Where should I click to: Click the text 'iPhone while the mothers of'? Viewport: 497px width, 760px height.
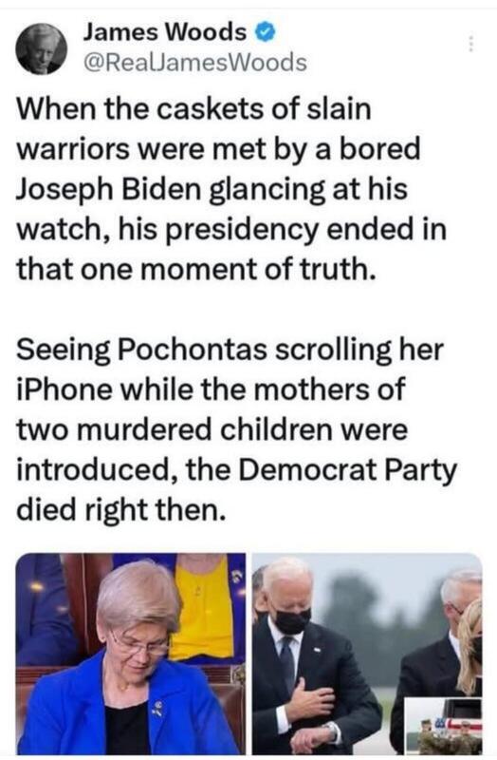(211, 389)
